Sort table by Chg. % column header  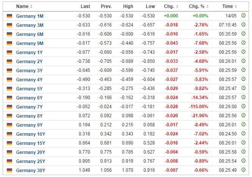(199, 6)
